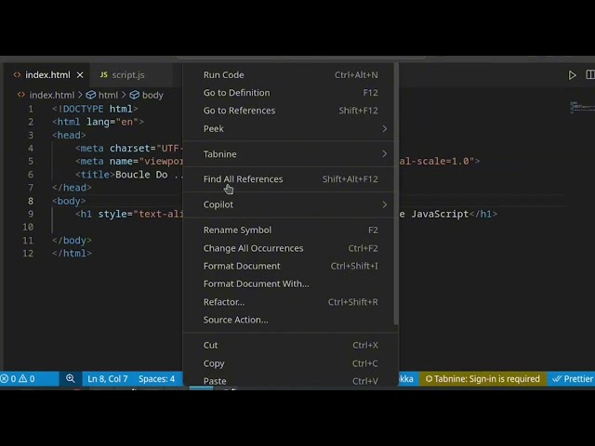Expand the Copilot submenu
This screenshot has width=595, height=446.
pos(290,204)
